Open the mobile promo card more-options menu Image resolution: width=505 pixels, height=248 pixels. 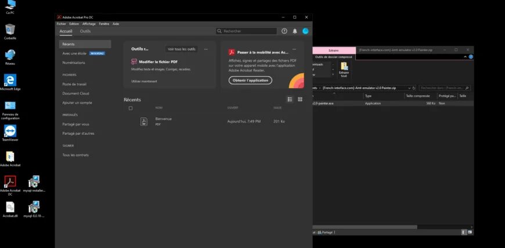tap(294, 49)
